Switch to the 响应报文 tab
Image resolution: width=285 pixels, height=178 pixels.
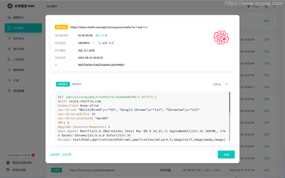point(77,84)
